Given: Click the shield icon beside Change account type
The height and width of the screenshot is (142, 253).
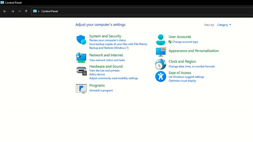Looking at the screenshot, I should pos(170,42).
